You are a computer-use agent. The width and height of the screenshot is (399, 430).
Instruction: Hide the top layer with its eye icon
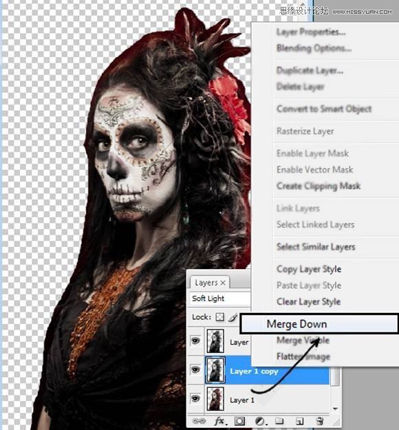[x=195, y=341]
